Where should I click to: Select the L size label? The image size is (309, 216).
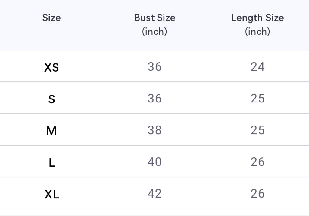[51, 162]
